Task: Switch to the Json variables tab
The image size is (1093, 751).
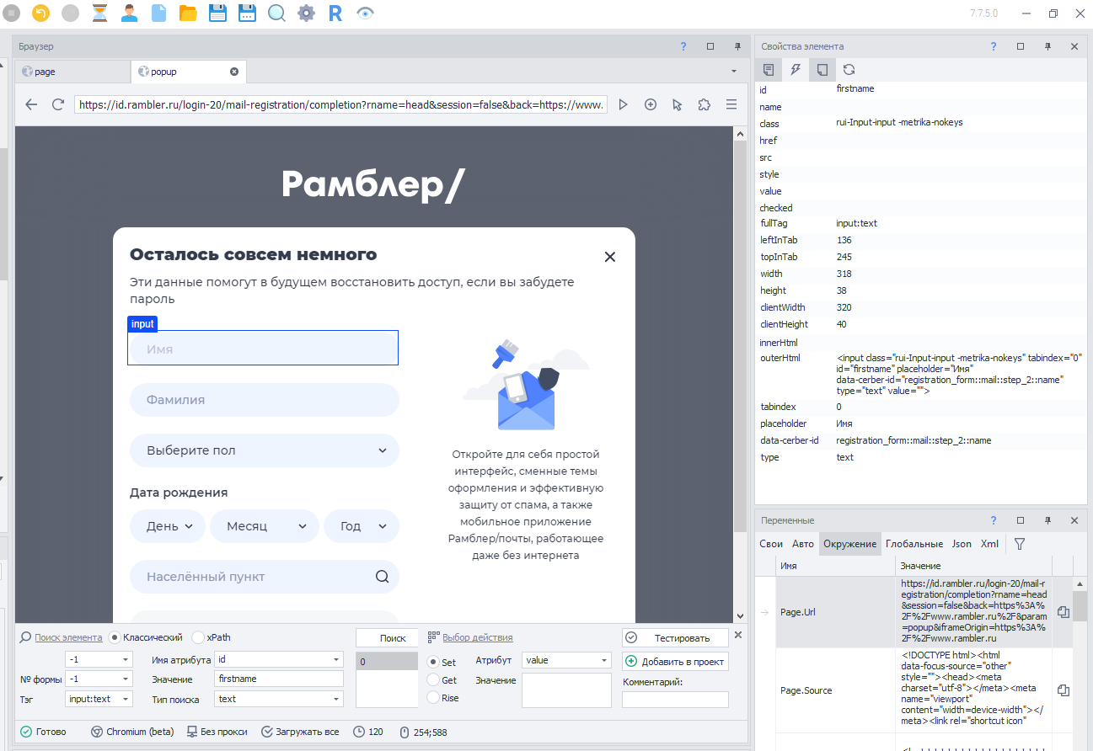Action: click(962, 544)
